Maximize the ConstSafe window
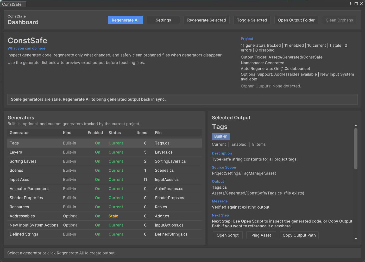365x262 pixels. pos(356,4)
